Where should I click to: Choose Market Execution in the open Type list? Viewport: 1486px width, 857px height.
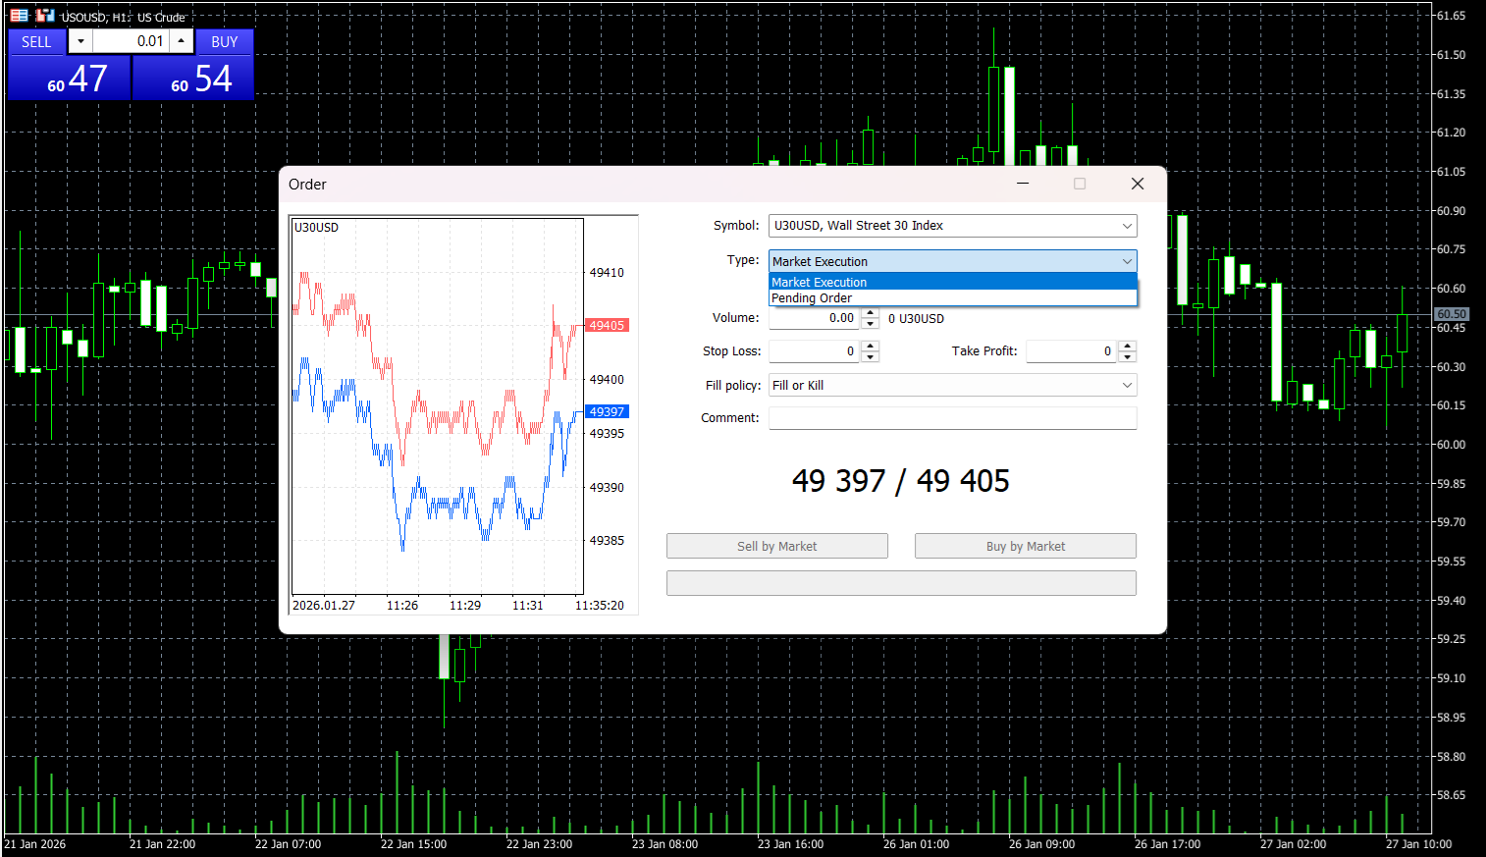coord(952,282)
